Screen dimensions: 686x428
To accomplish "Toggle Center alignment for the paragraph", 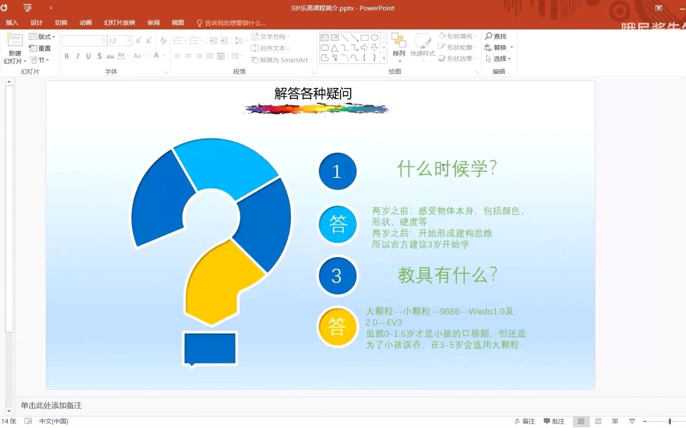I will click(x=188, y=56).
